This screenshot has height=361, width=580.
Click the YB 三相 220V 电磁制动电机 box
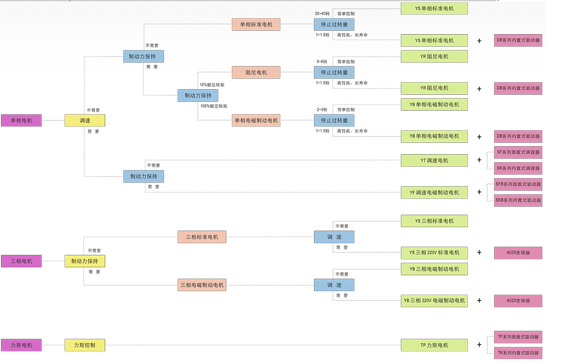point(434,301)
